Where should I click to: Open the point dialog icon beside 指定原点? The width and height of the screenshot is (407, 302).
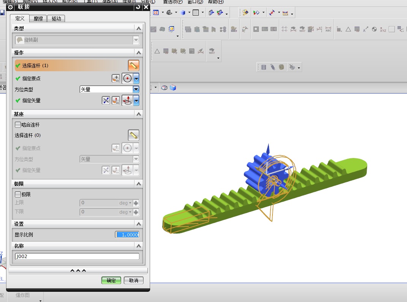pyautogui.click(x=116, y=78)
